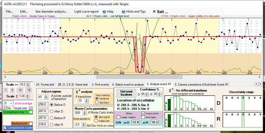Enable error bars checkbox
The image size is (265, 133).
pos(143,117)
